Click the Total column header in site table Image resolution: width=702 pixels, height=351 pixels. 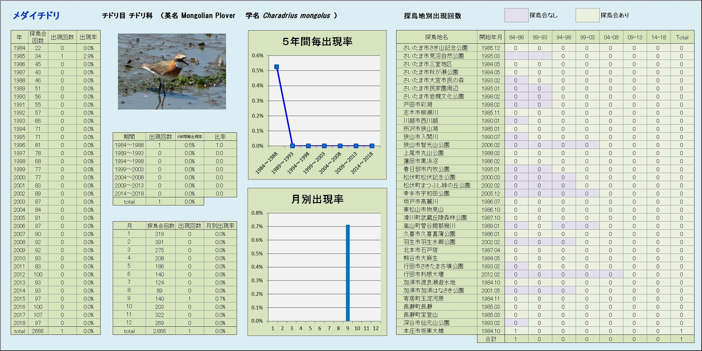coord(682,37)
